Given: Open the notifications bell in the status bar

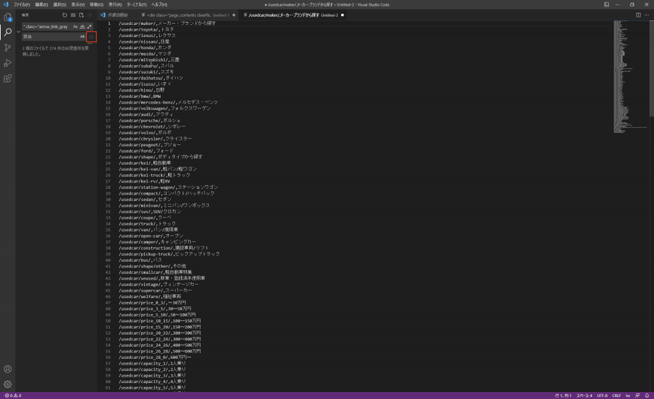Looking at the screenshot, I should [x=647, y=395].
